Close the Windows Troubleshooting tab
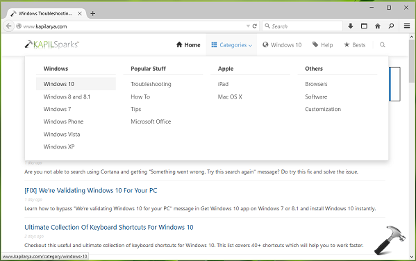This screenshot has height=261, width=416. click(80, 13)
